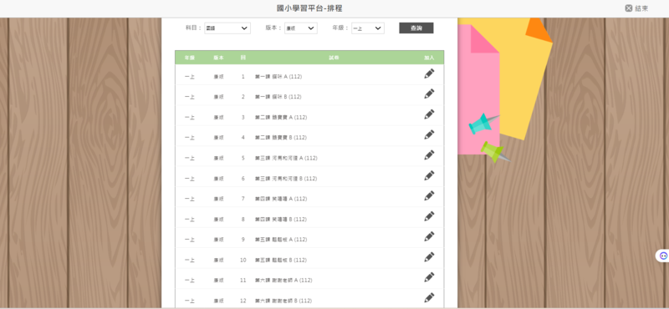This screenshot has height=309, width=669.
Task: Click 一上 grade cell in round 5 row
Action: pyautogui.click(x=190, y=158)
